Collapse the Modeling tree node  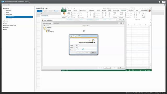pyautogui.click(x=3, y=8)
